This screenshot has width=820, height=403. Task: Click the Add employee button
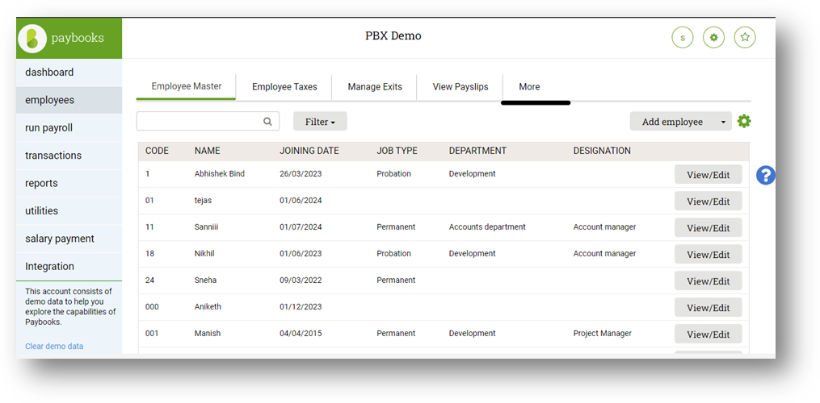pyautogui.click(x=672, y=122)
